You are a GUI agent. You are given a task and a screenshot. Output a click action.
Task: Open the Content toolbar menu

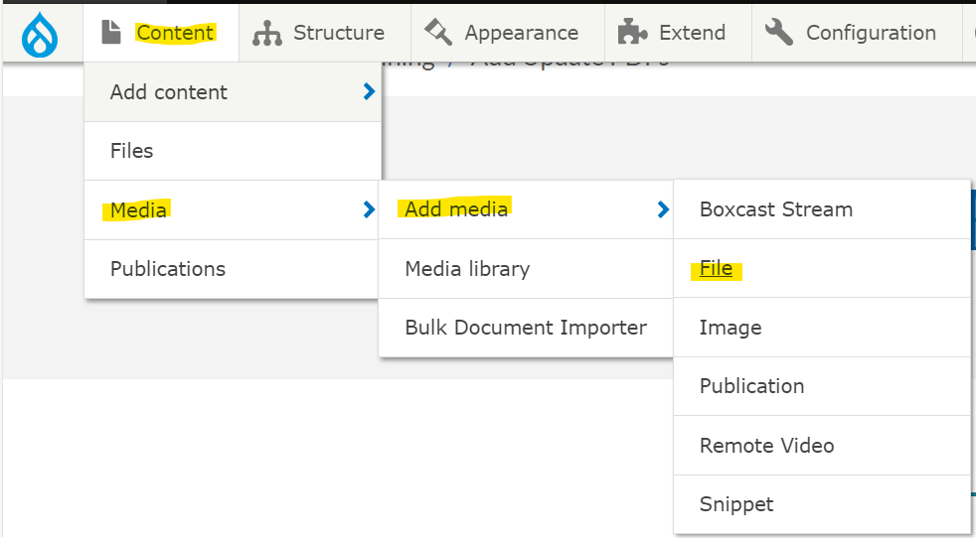tap(161, 33)
